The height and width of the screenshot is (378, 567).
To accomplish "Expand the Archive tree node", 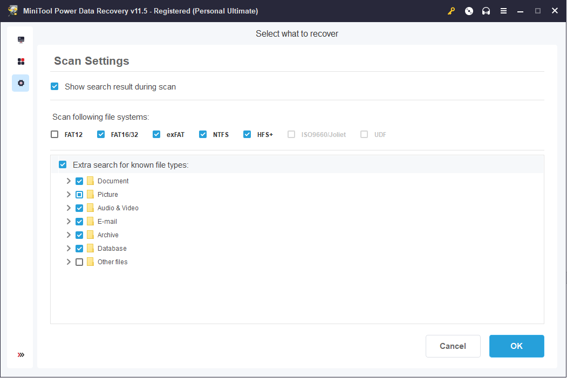I will (x=69, y=235).
